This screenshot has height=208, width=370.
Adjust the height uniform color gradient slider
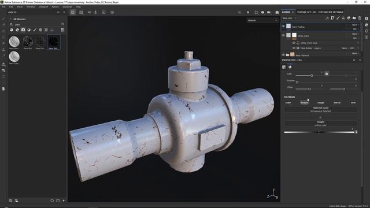319,132
